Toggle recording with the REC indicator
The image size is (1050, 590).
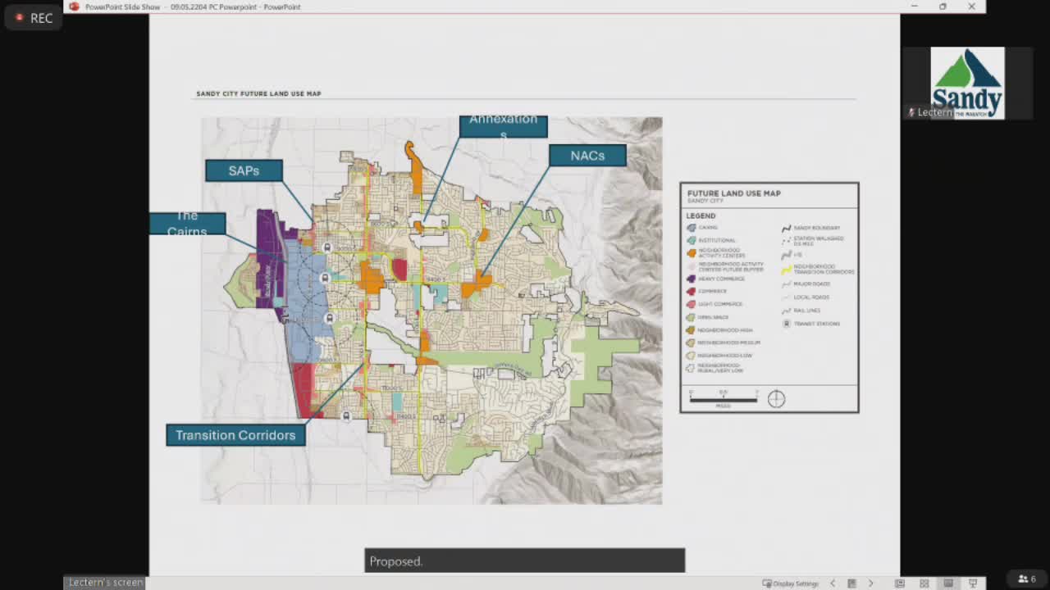coord(33,17)
